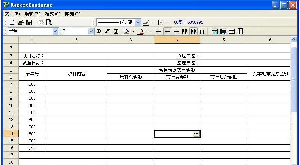Viewport: 300px width, 165px height.
Task: Click the grid table icon
Action: (x=223, y=32)
